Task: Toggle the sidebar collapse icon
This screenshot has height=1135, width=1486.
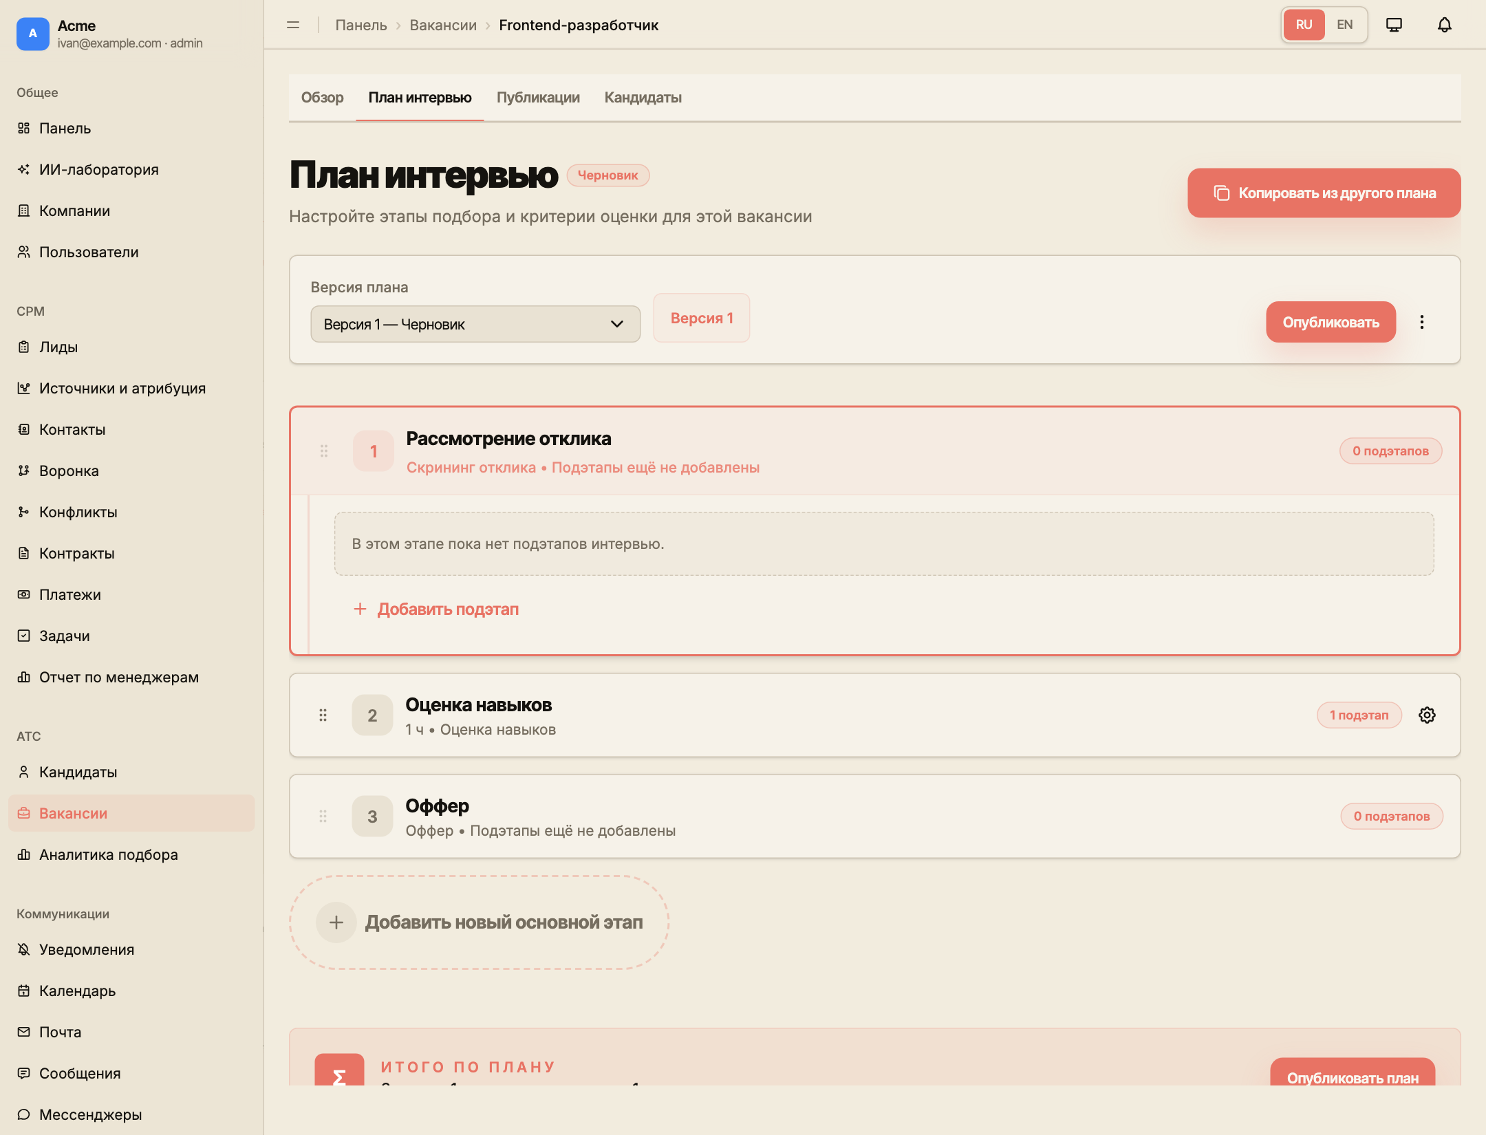Action: (293, 25)
